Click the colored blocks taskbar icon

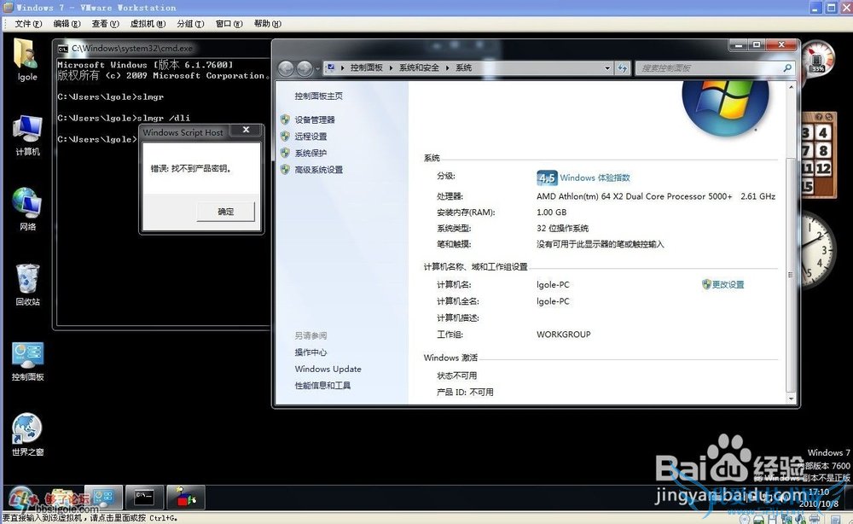[x=185, y=498]
